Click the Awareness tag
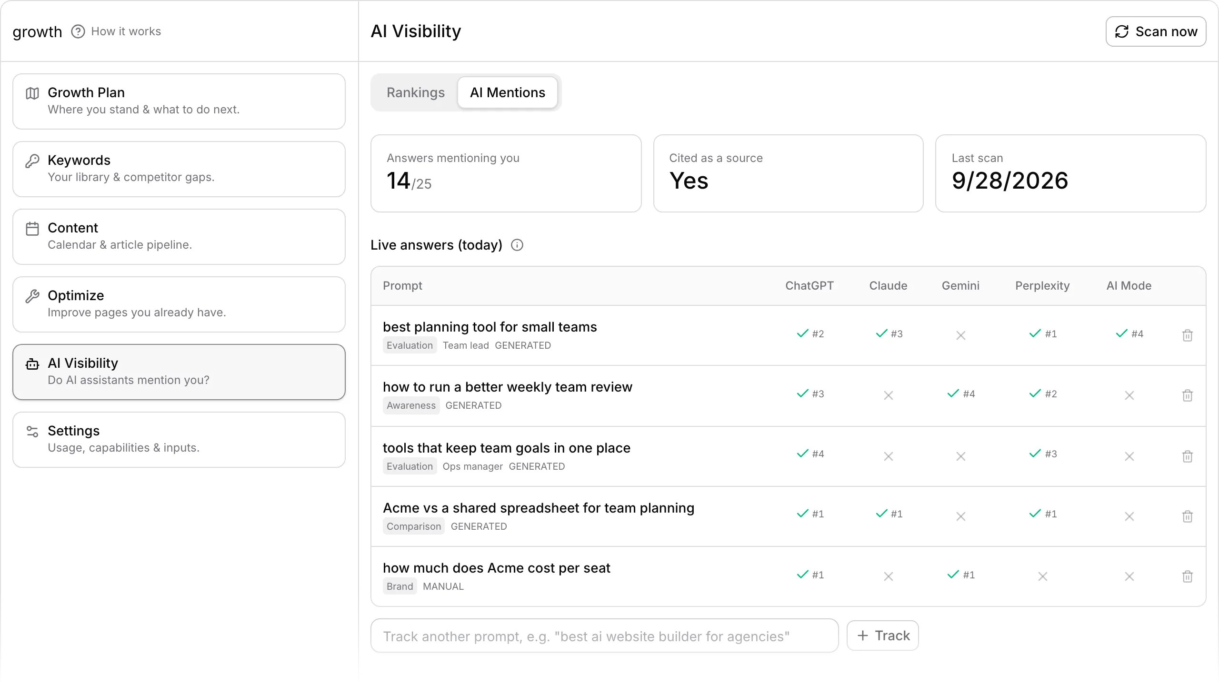1219x686 pixels. point(411,405)
